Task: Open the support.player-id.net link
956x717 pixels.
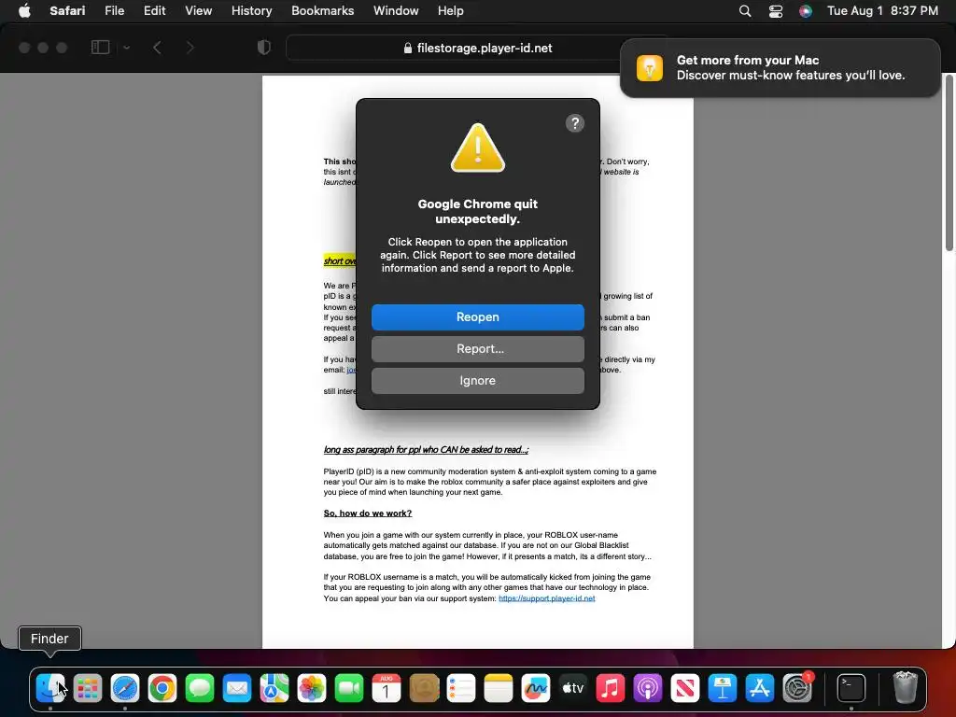Action: 547,598
